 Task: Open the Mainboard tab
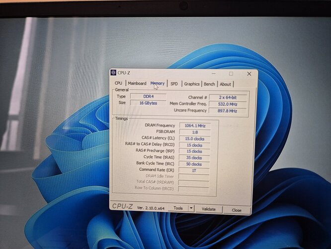[x=137, y=84]
